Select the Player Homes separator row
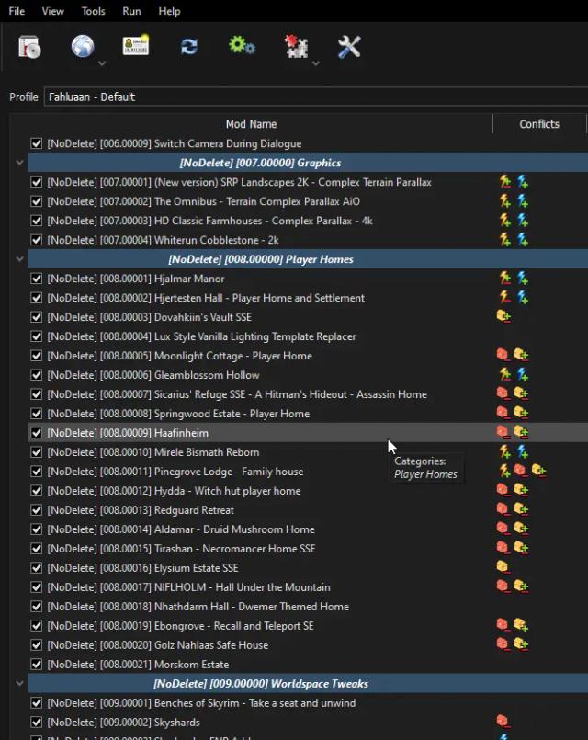Image resolution: width=588 pixels, height=740 pixels. click(308, 259)
